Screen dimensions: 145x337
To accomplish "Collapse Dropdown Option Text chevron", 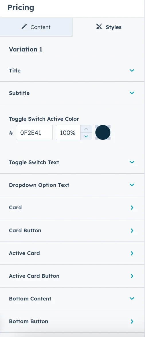I will click(x=132, y=185).
